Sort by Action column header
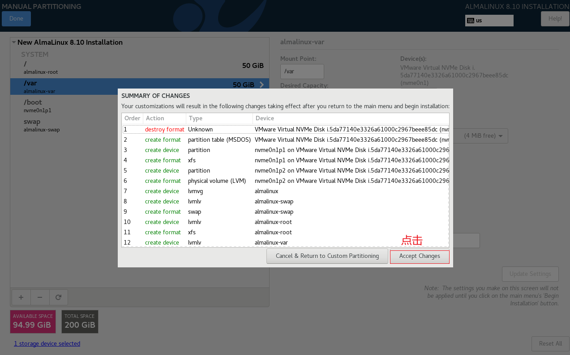Viewport: 570px width, 355px height. click(164, 118)
